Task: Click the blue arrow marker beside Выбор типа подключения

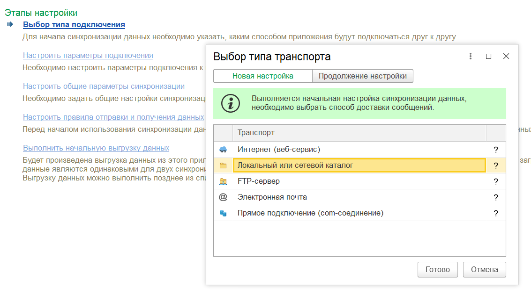Action: pyautogui.click(x=10, y=25)
